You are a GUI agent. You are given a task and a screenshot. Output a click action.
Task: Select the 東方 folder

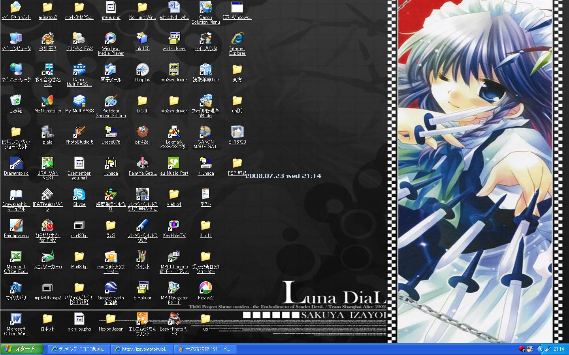click(x=237, y=69)
